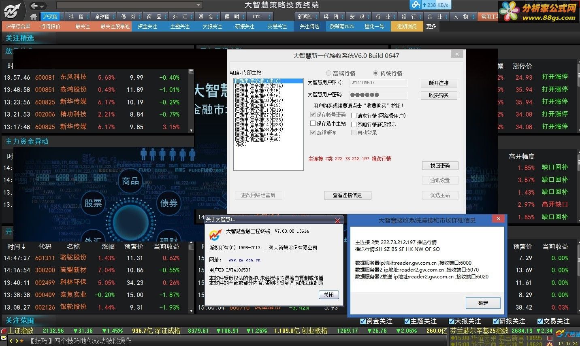Click the 查看连接信息 button
This screenshot has height=346, width=580.
[x=348, y=195]
